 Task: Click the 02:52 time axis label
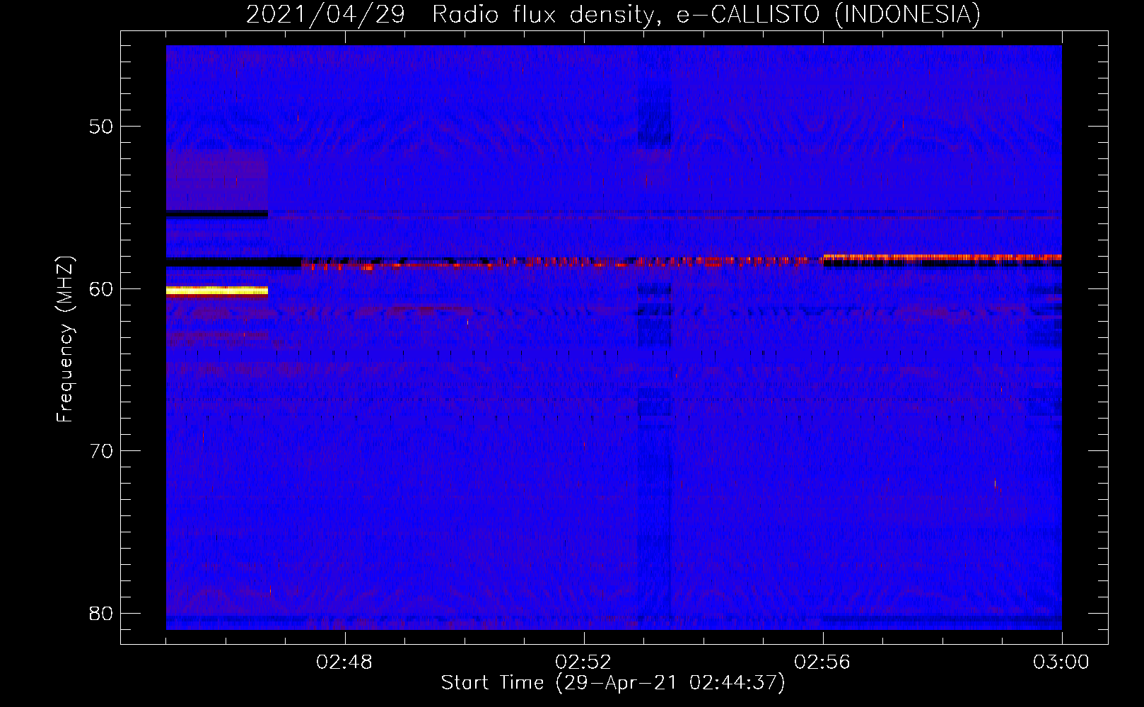[583, 662]
